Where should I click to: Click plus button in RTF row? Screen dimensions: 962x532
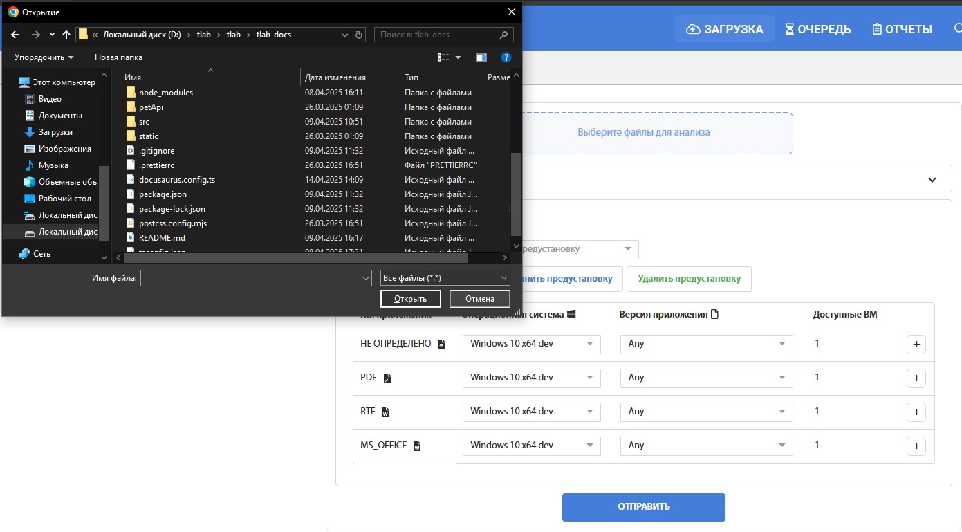(916, 412)
